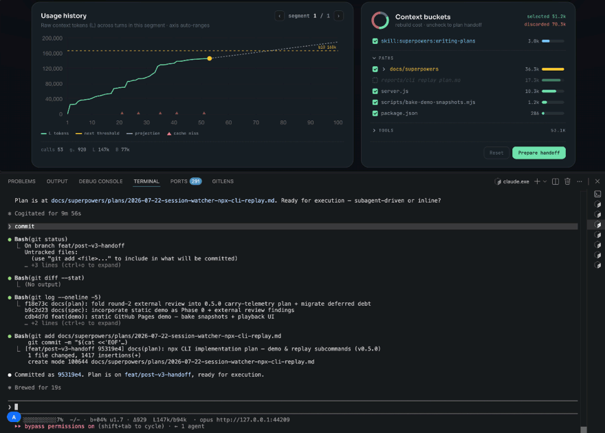The width and height of the screenshot is (605, 433).
Task: Open the PORTS tab
Action: (x=179, y=181)
